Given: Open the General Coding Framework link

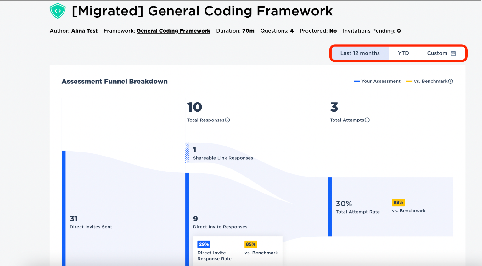Looking at the screenshot, I should [173, 31].
